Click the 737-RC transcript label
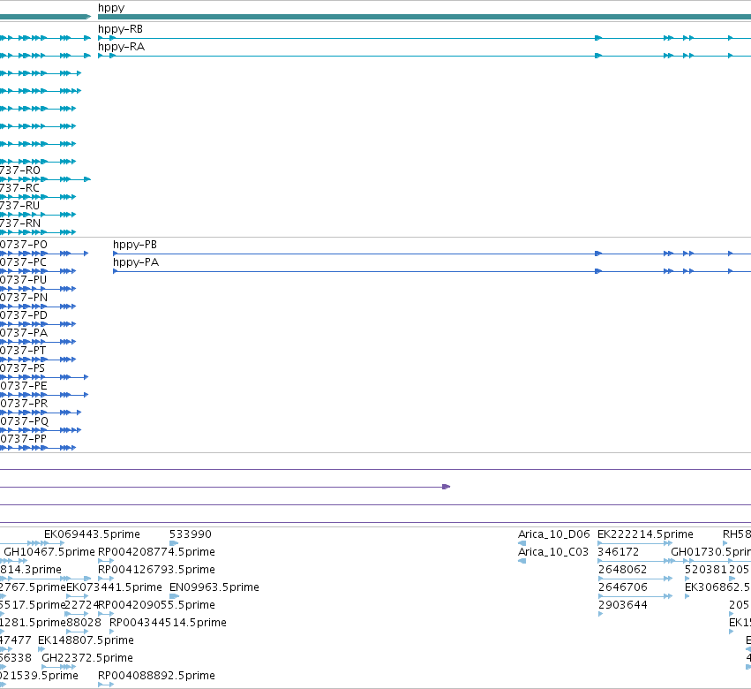751x689 pixels. pos(19,188)
